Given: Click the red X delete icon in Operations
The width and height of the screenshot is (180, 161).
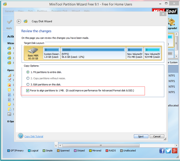Looking at the screenshot, I should point(9,85).
